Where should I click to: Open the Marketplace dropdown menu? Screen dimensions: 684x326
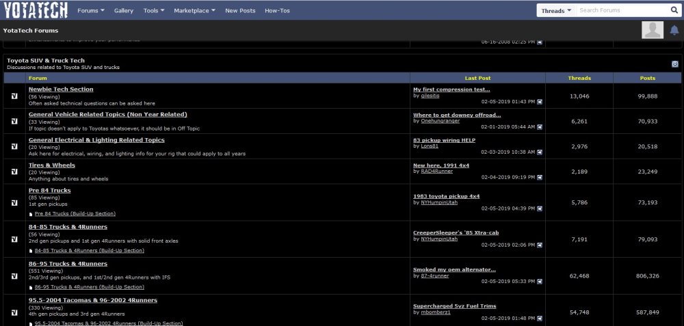tap(194, 10)
